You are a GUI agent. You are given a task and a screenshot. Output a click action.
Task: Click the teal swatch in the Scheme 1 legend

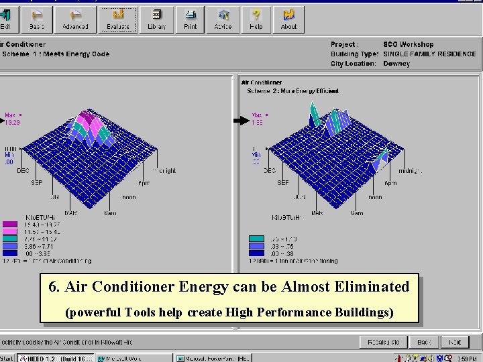coord(10,239)
